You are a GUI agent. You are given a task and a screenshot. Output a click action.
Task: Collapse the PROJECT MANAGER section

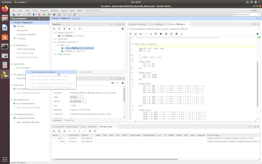point(12,22)
